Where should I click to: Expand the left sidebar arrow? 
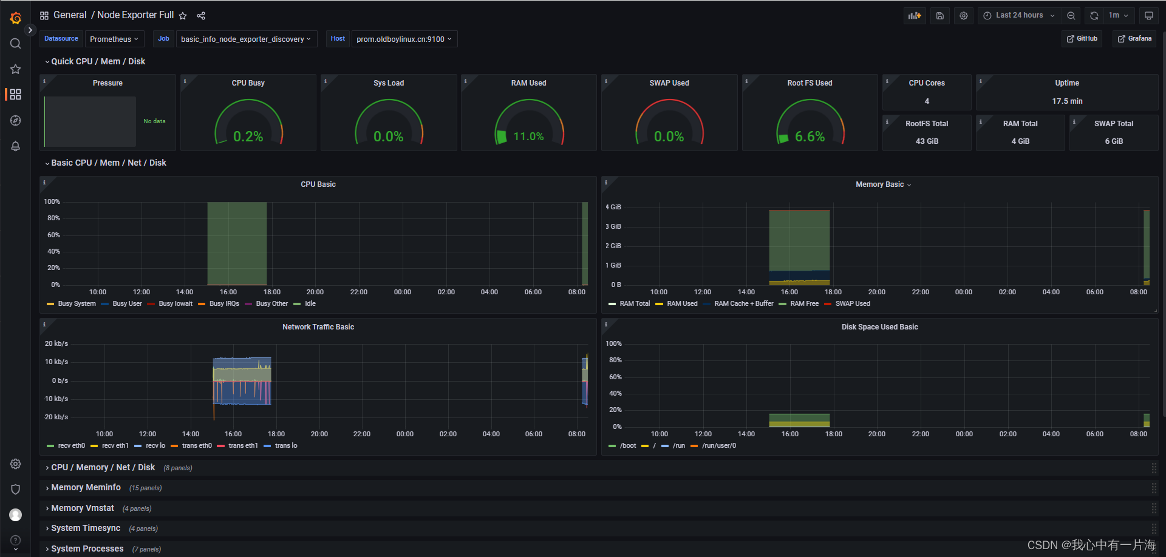tap(30, 30)
